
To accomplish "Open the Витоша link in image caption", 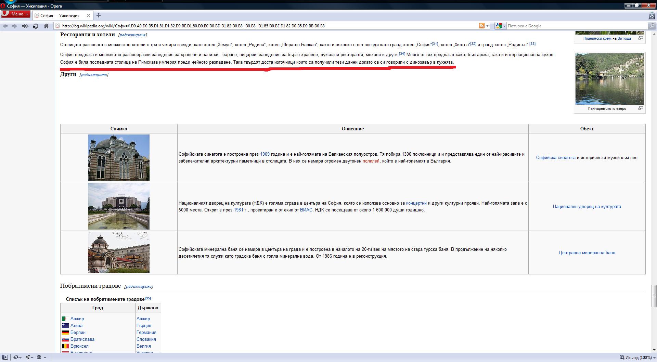I will coord(624,38).
